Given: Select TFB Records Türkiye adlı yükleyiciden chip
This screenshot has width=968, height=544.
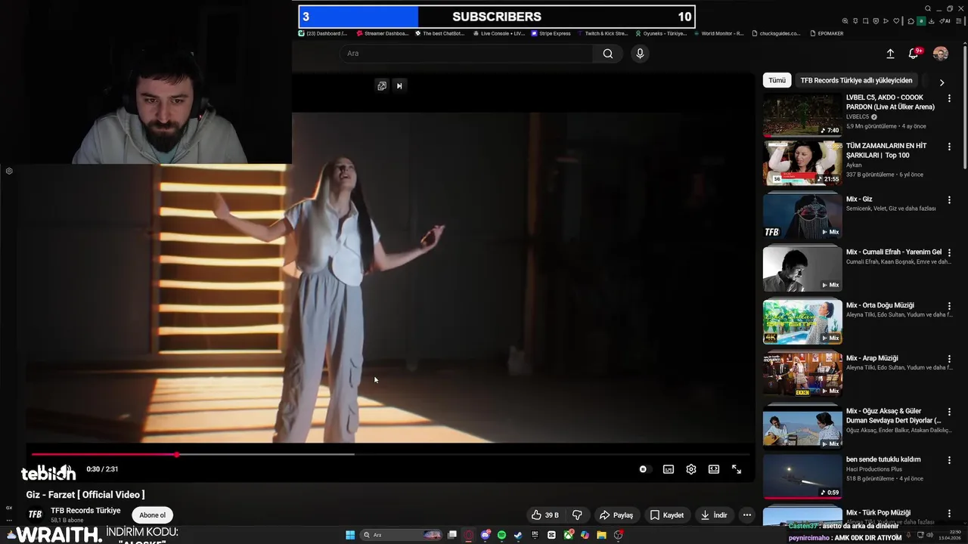Looking at the screenshot, I should click(x=856, y=80).
